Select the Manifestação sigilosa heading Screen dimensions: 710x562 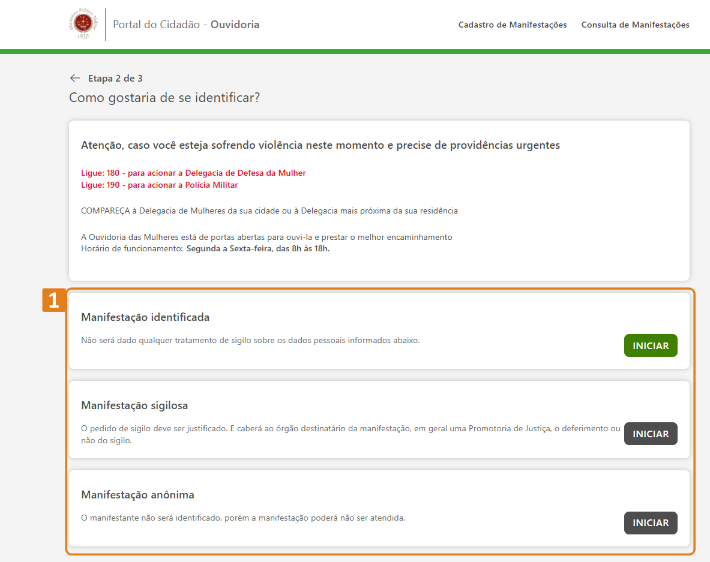point(134,405)
